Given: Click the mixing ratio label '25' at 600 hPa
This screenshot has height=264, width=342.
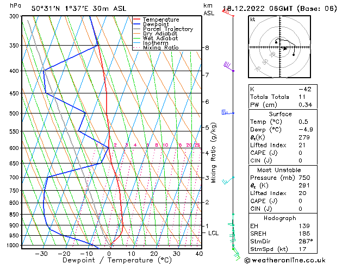Looking at the screenshot, I should (197, 145).
